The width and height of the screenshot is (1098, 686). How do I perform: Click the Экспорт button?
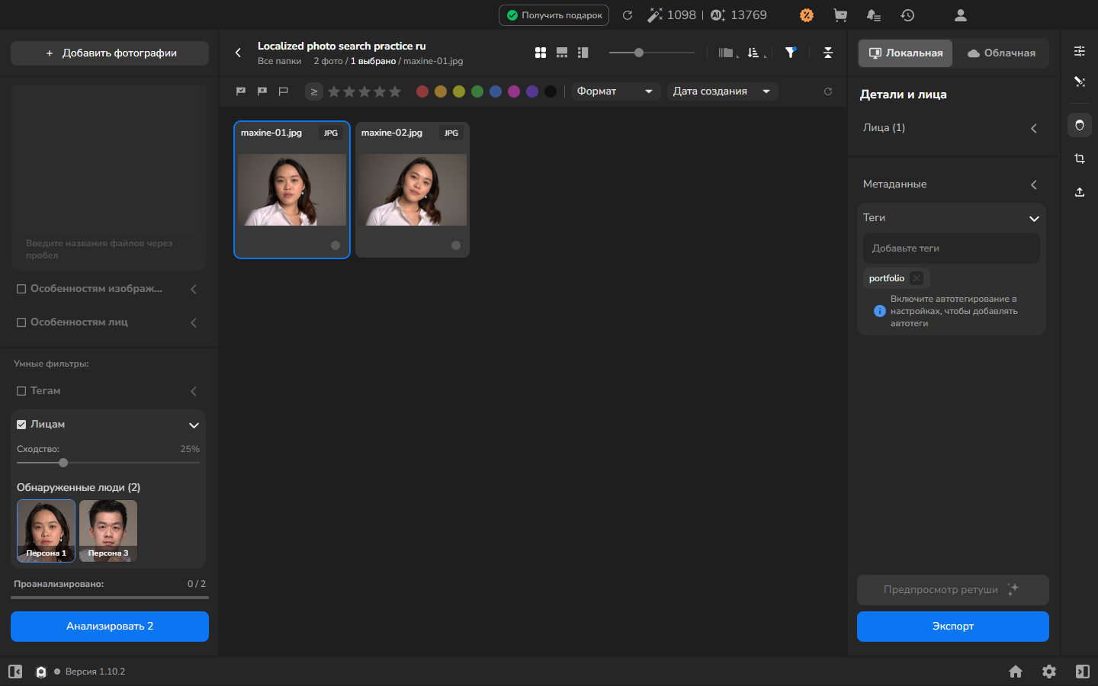[953, 627]
